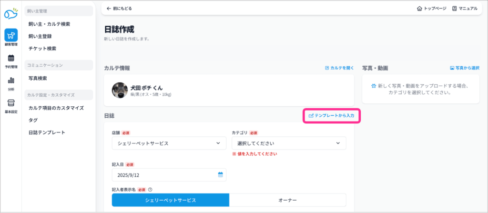The width and height of the screenshot is (488, 213).
Task: Go to トップページ home link
Action: pos(431,9)
